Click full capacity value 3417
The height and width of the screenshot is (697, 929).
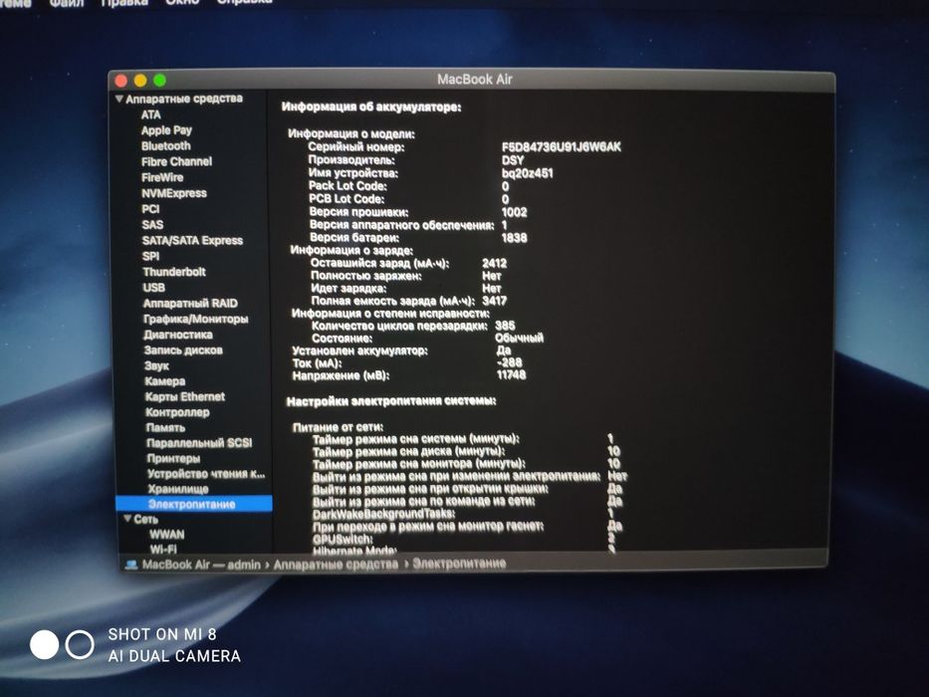[x=494, y=301]
